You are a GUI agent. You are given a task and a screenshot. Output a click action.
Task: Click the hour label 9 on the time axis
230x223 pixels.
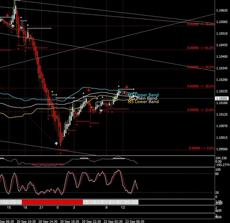point(106,207)
